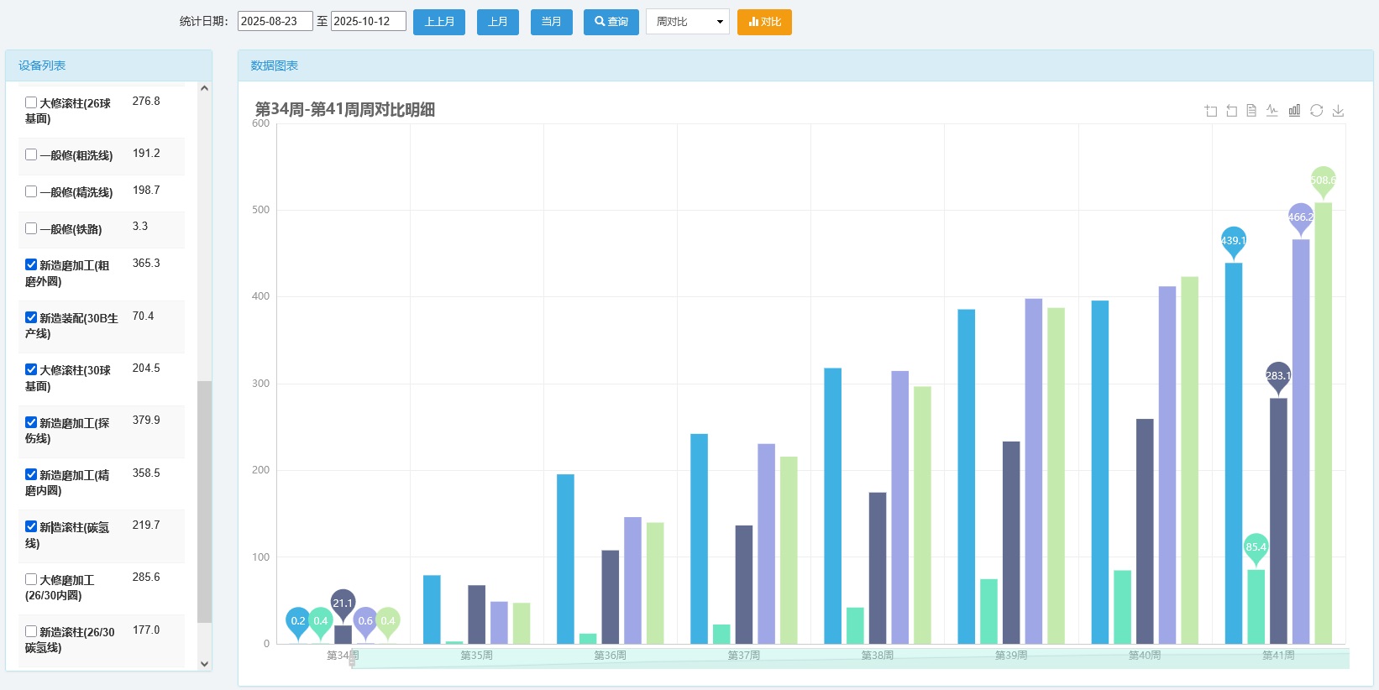The height and width of the screenshot is (690, 1379).
Task: Open the chart data view icon
Action: click(1251, 111)
